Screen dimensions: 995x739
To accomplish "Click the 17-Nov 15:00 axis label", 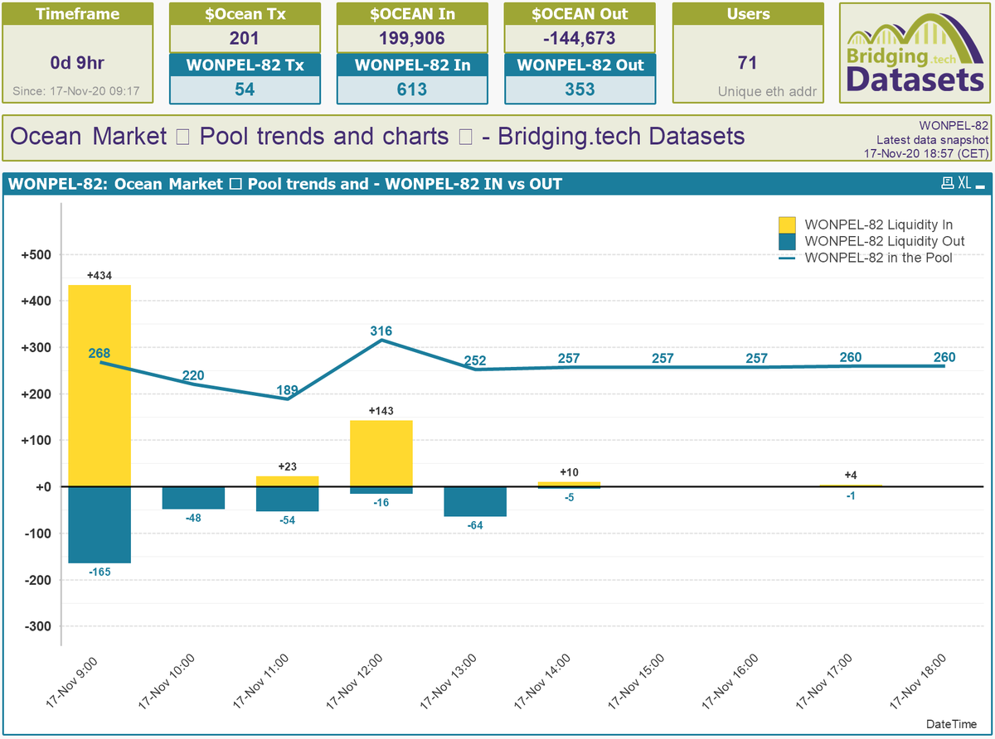I will point(636,683).
